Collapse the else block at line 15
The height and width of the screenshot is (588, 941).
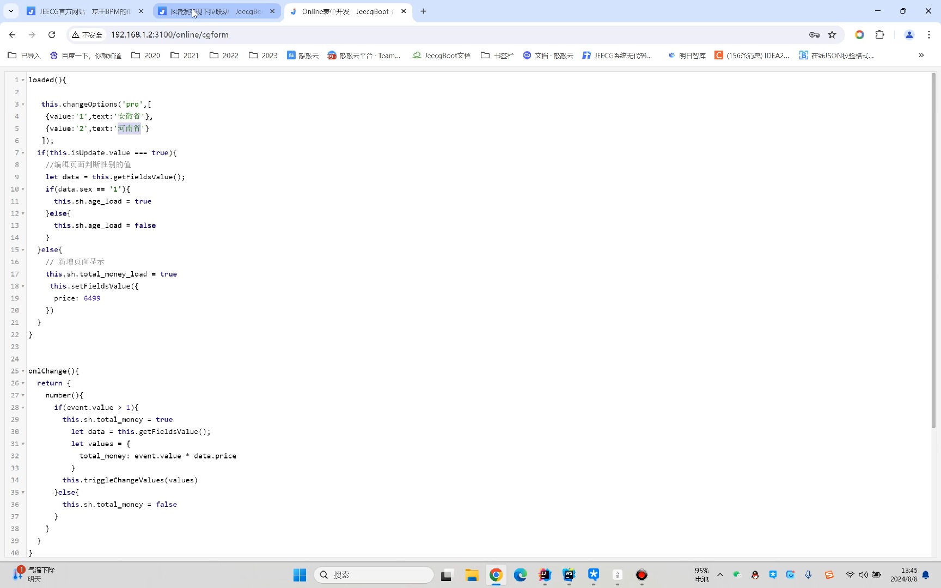point(23,249)
